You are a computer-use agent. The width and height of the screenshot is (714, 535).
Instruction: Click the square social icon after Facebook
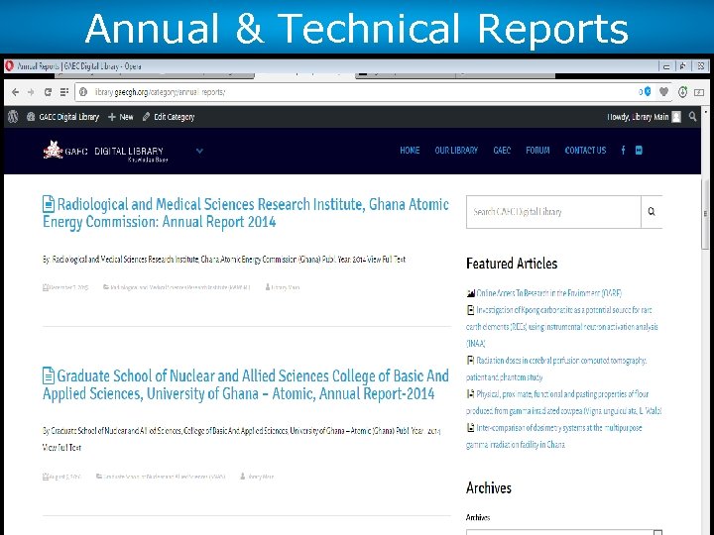639,151
